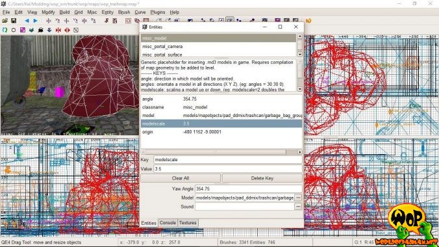Click the red outward-pointing arrows icon
Image resolution: width=439 pixels, height=247 pixels.
click(x=67, y=30)
